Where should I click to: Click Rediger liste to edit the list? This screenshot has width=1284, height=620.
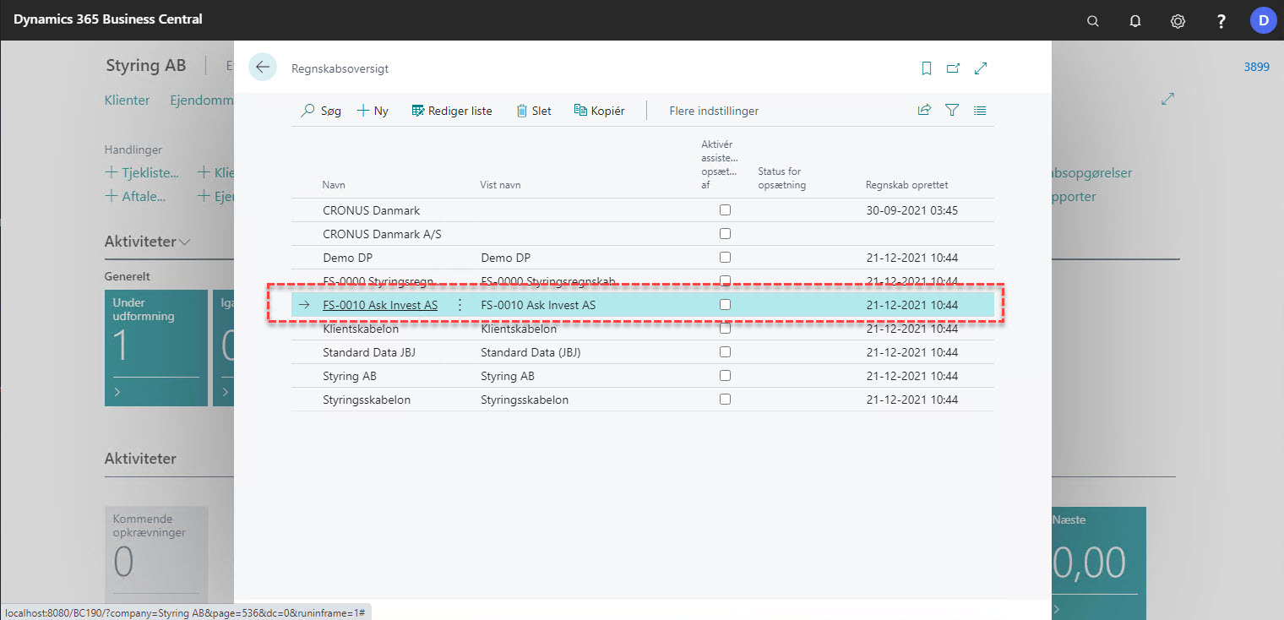452,111
